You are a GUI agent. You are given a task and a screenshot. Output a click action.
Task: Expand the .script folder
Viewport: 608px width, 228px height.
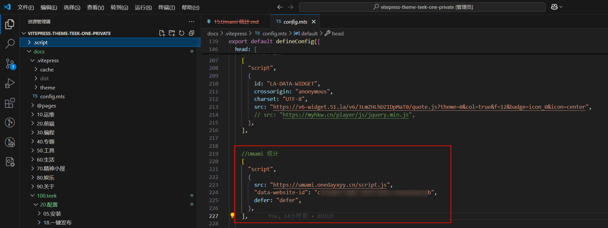(110, 42)
